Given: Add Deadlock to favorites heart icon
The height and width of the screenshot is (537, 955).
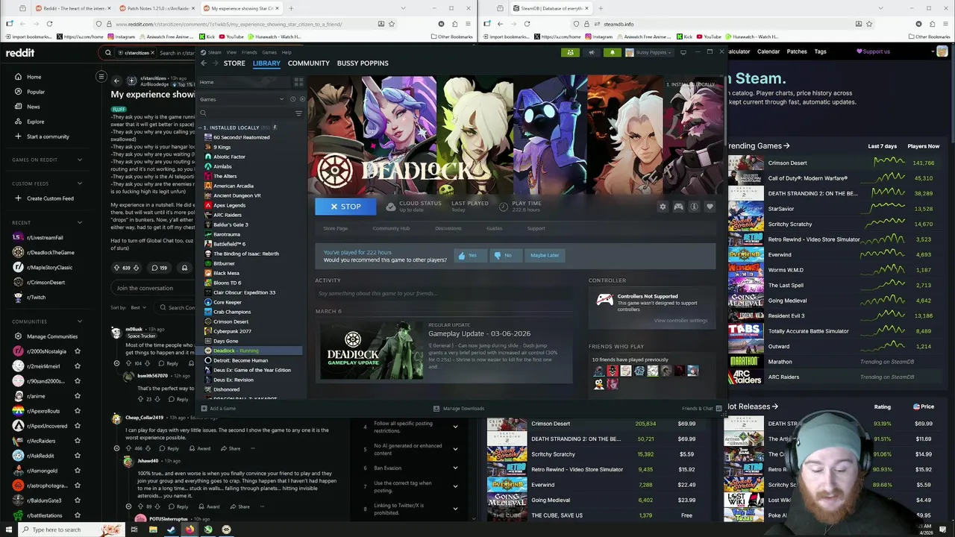Looking at the screenshot, I should 710,207.
